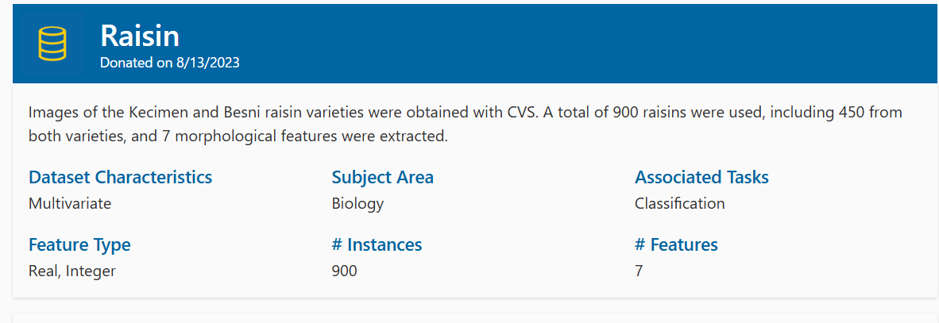Click the Classification task value
The width and height of the screenshot is (939, 323).
tap(680, 203)
